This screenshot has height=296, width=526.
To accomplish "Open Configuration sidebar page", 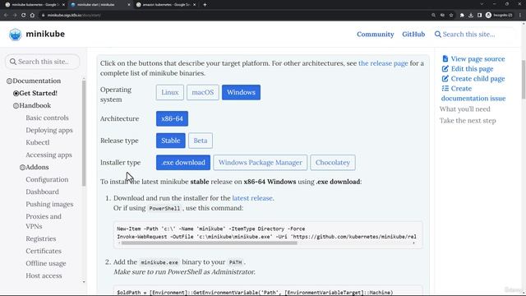I will [x=47, y=179].
